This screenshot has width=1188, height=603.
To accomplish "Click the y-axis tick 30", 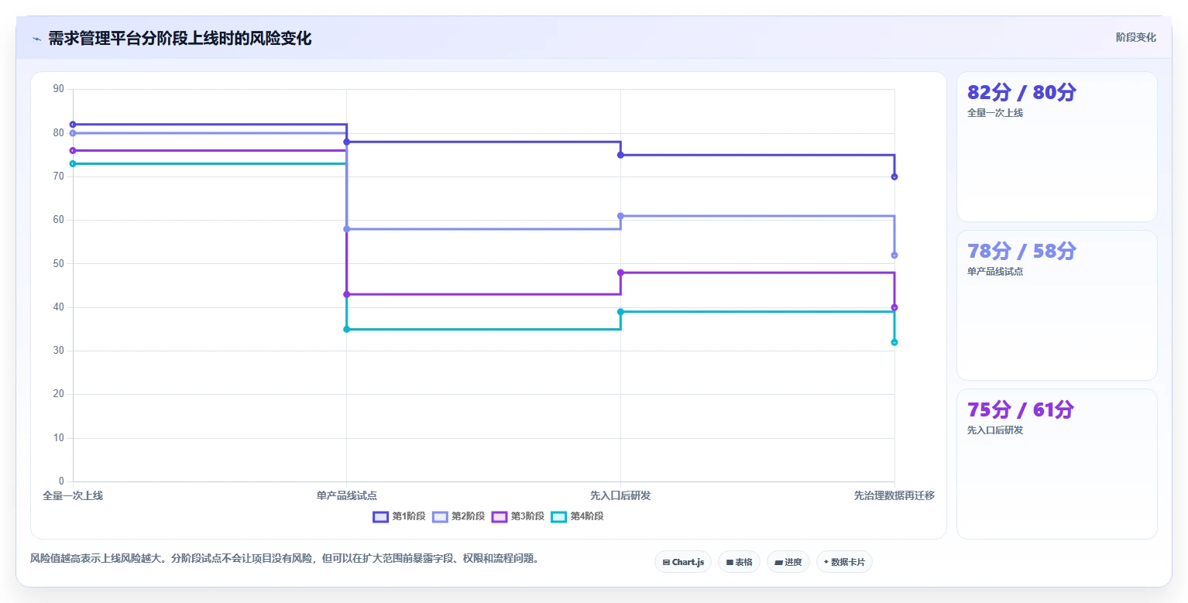I will tap(59, 351).
